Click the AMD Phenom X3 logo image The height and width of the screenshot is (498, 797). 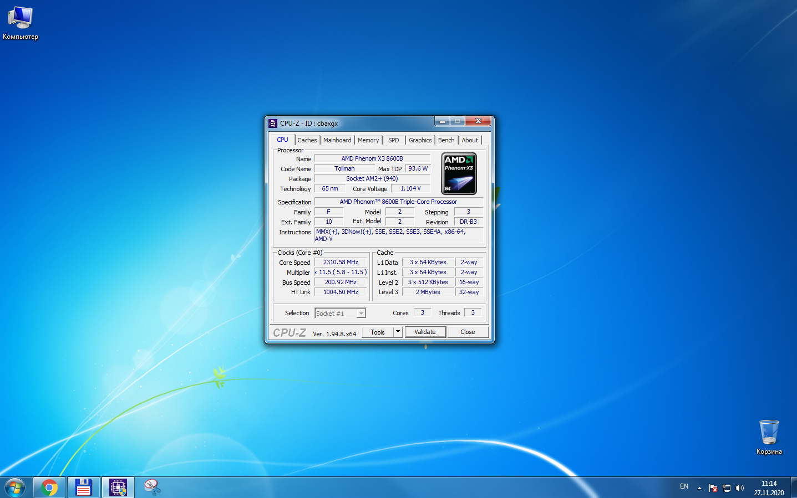pos(459,174)
